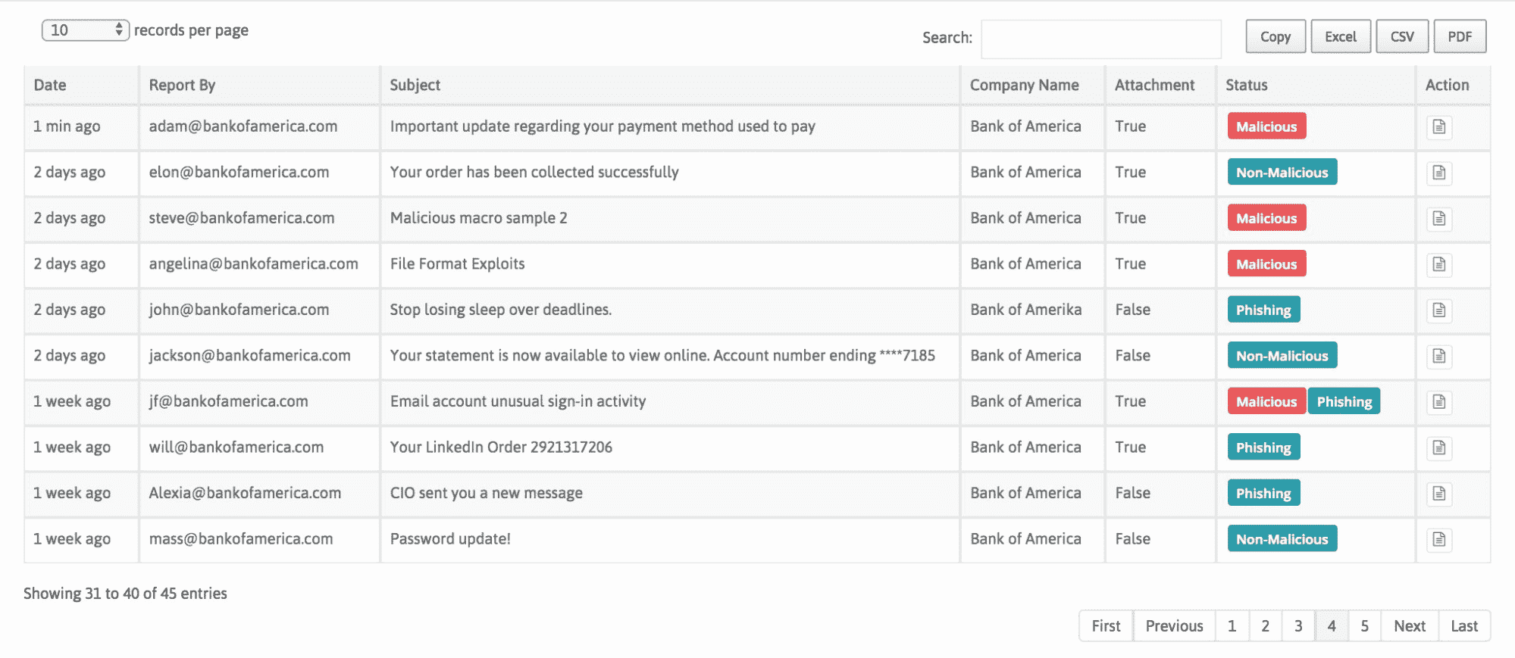Screen dimensions: 1515x658
Task: Sort by the Report By column header
Action: pyautogui.click(x=259, y=85)
